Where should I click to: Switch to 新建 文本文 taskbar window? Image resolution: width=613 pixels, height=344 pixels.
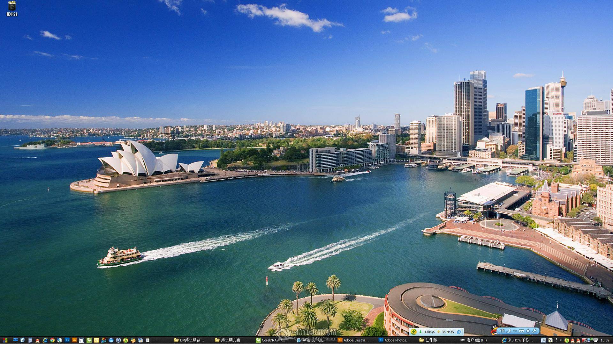click(x=312, y=340)
